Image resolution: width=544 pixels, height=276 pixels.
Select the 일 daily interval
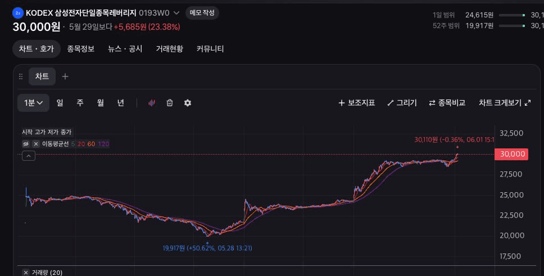[x=60, y=103]
